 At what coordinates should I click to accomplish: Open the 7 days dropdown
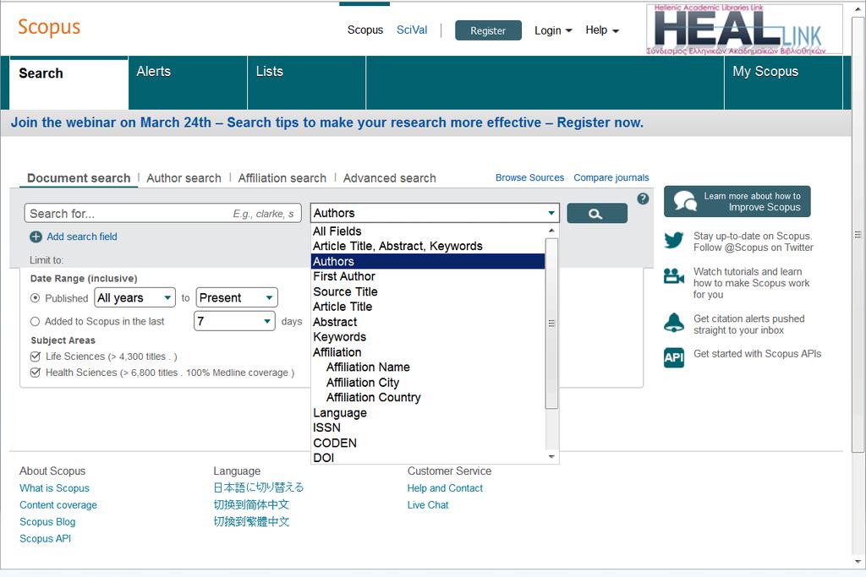coord(234,321)
